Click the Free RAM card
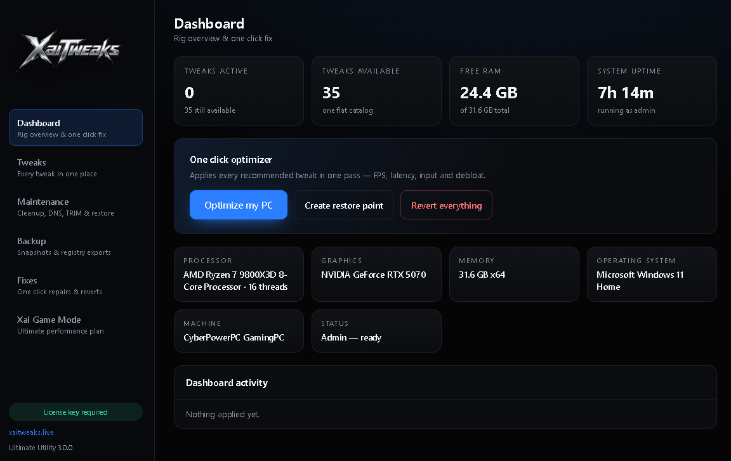This screenshot has height=461, width=731. [x=514, y=91]
